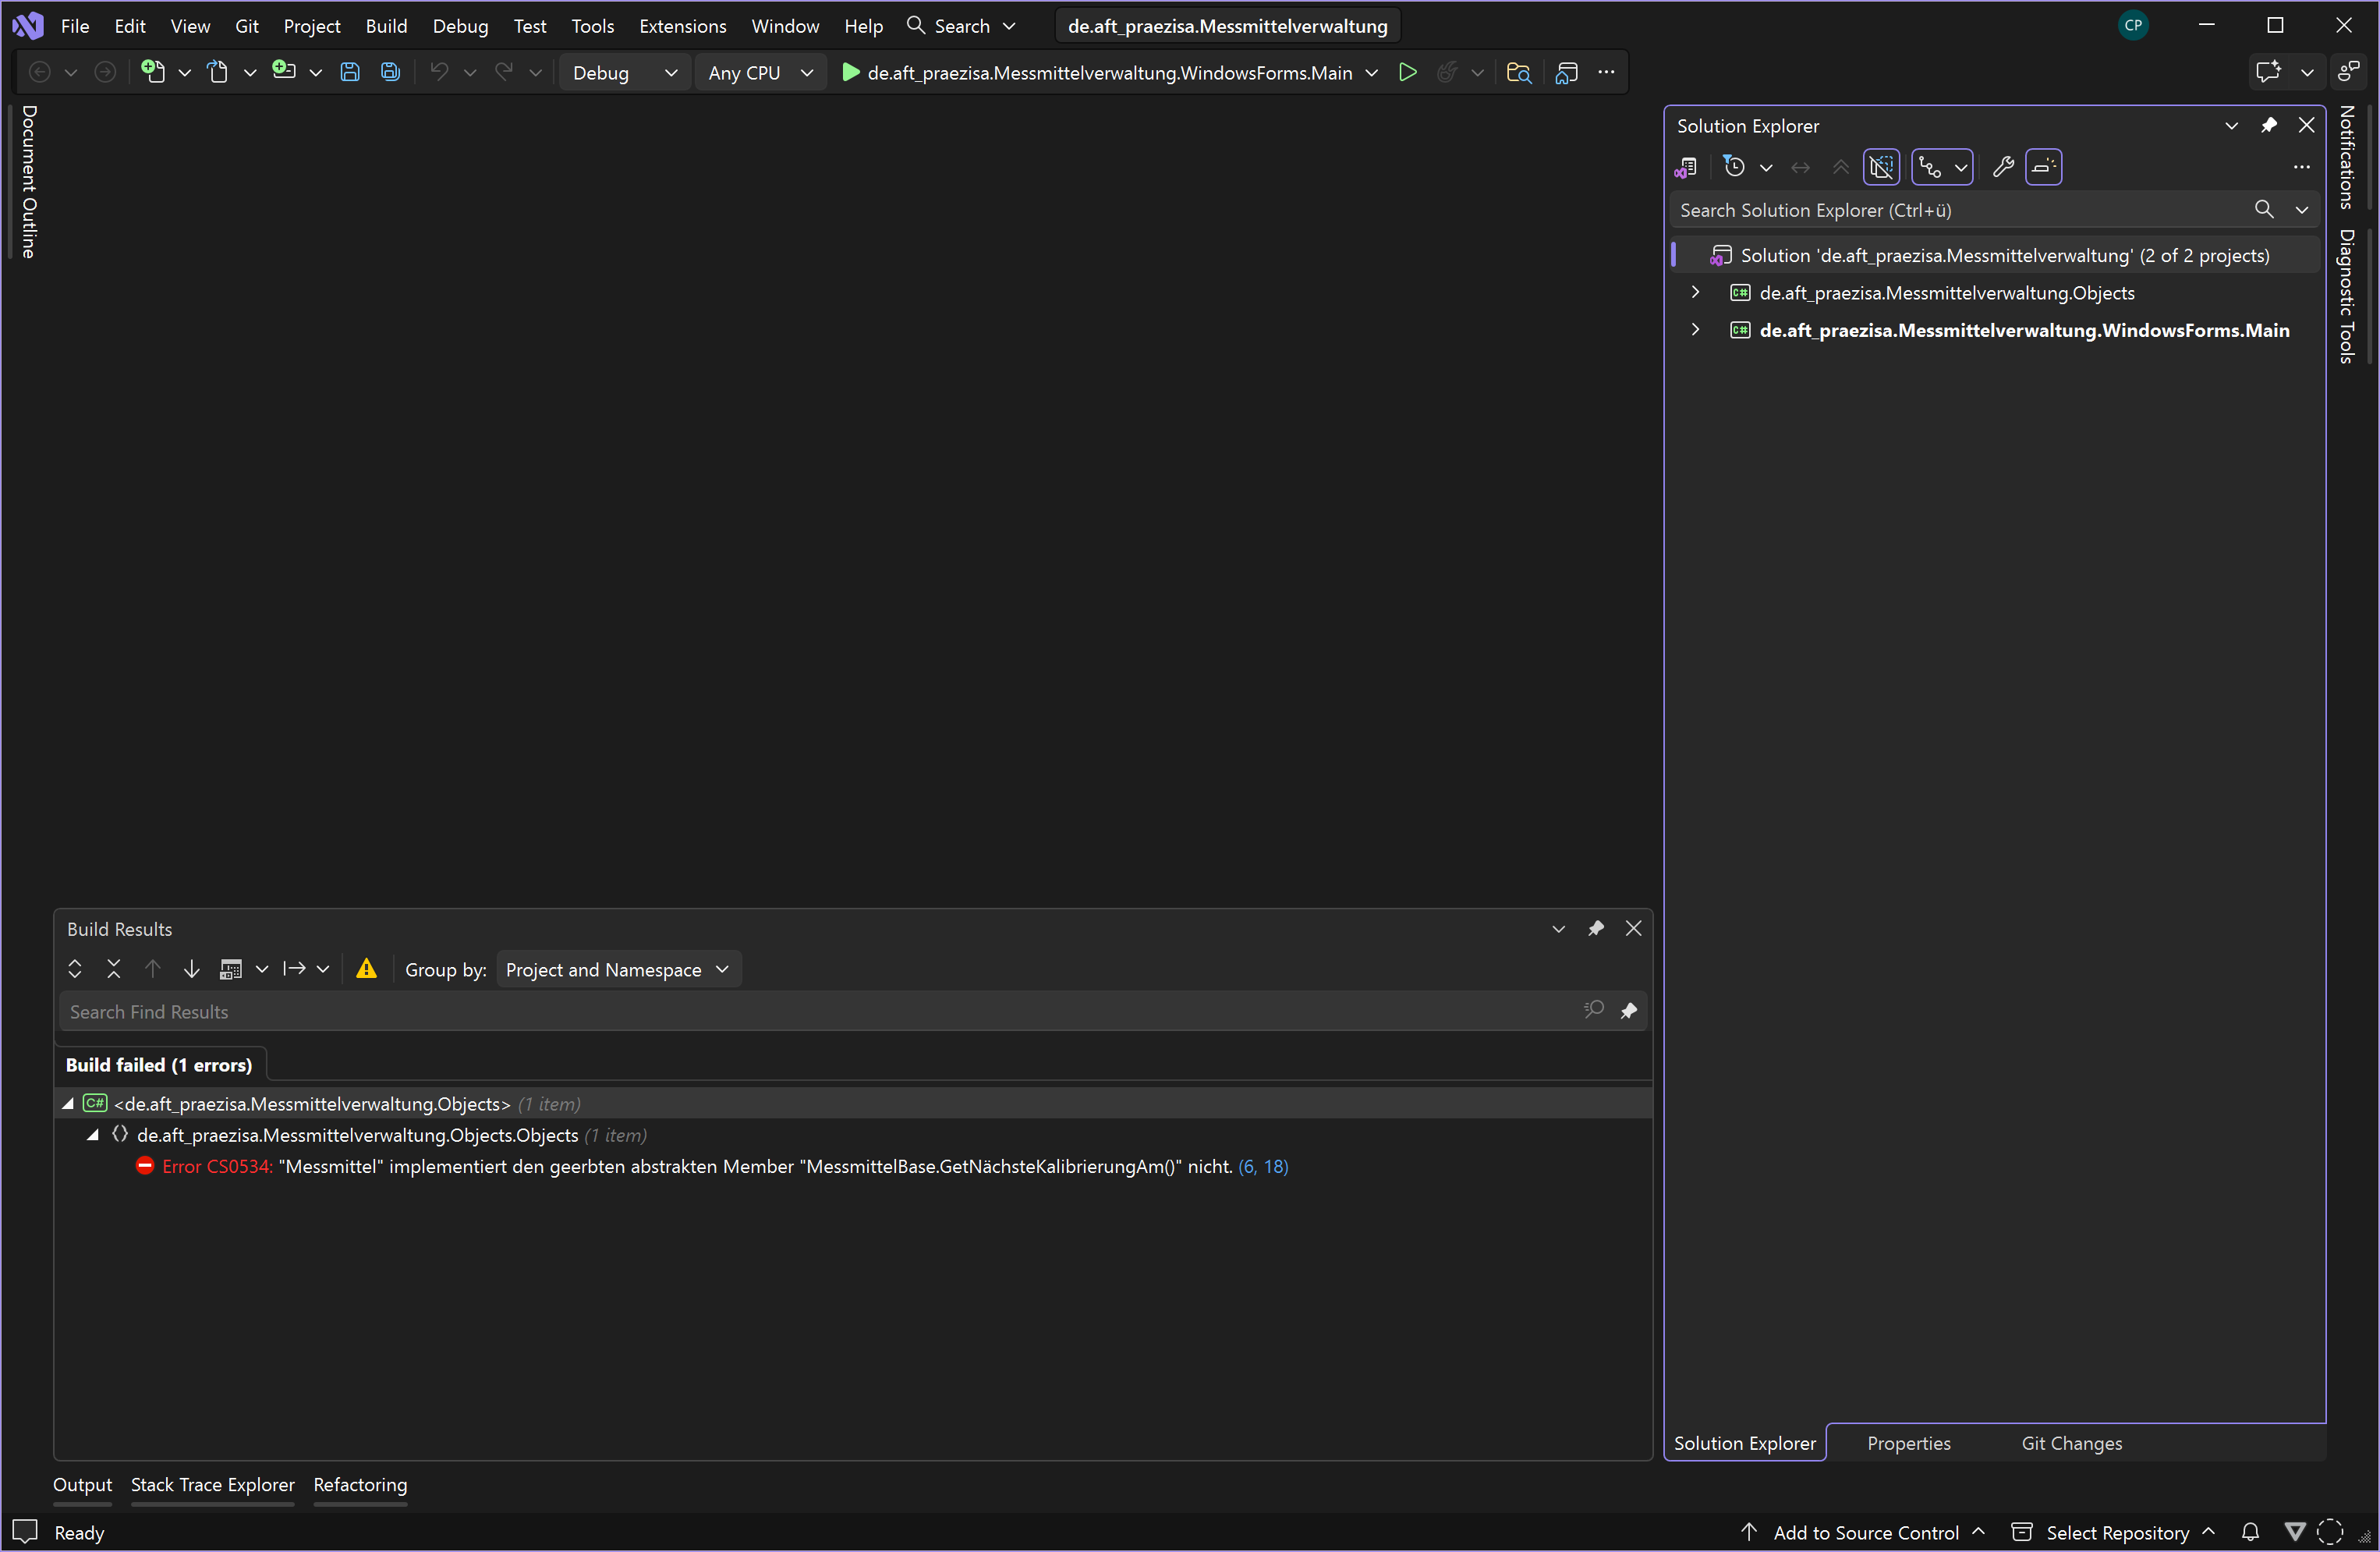
Task: Toggle pin on Solution Explorer panel
Action: point(2268,125)
